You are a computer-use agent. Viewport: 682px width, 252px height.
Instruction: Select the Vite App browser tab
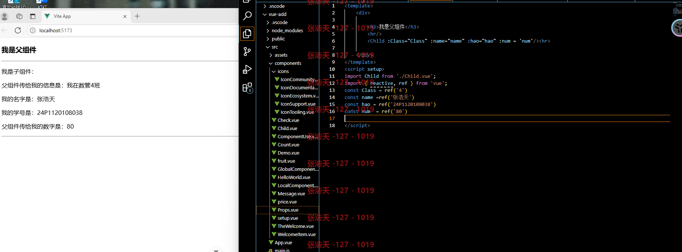coord(85,16)
